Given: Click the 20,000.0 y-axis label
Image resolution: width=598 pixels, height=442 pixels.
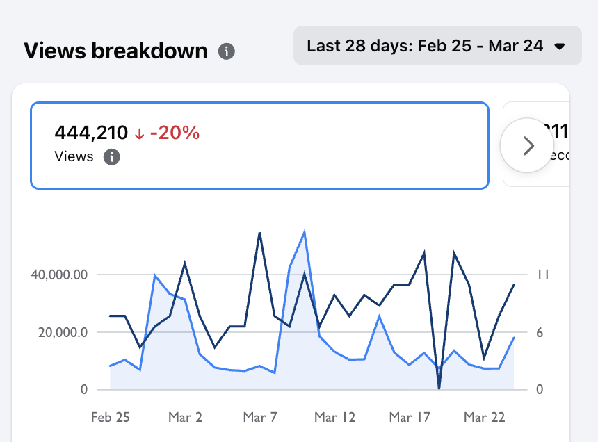Looking at the screenshot, I should [x=63, y=332].
